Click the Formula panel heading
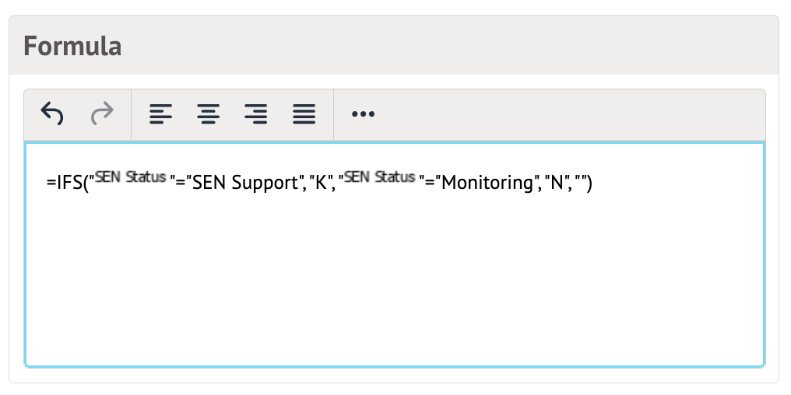Viewport: 791px width, 395px height. [x=72, y=46]
